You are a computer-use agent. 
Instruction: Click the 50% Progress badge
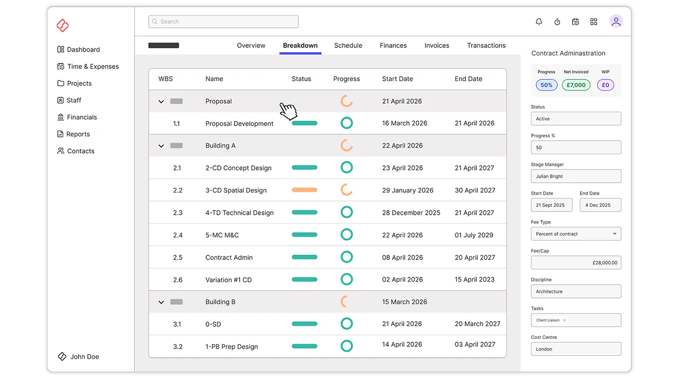pos(546,85)
